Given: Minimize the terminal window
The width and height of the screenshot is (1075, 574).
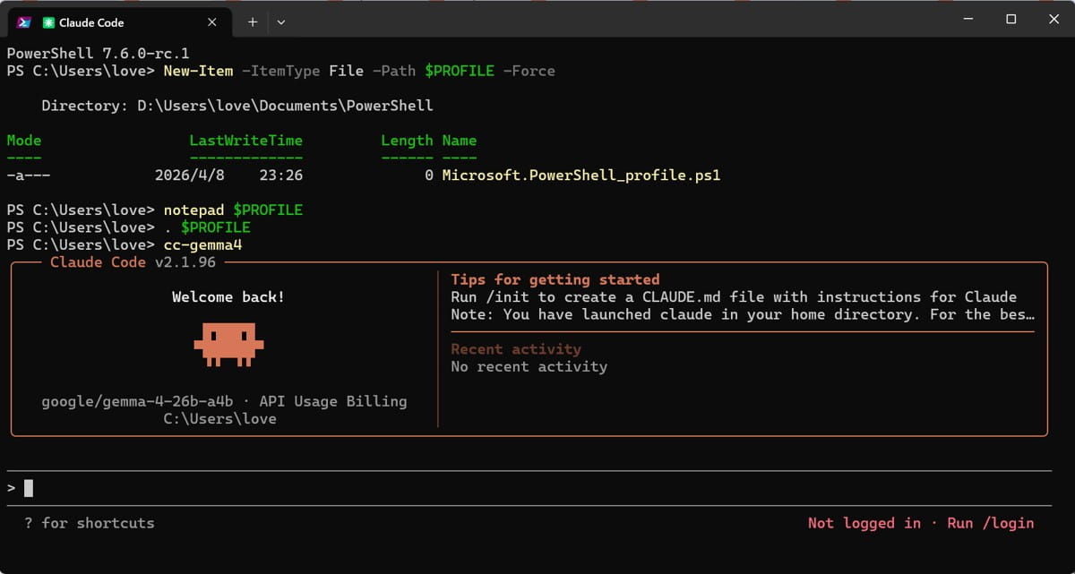Looking at the screenshot, I should (x=967, y=19).
